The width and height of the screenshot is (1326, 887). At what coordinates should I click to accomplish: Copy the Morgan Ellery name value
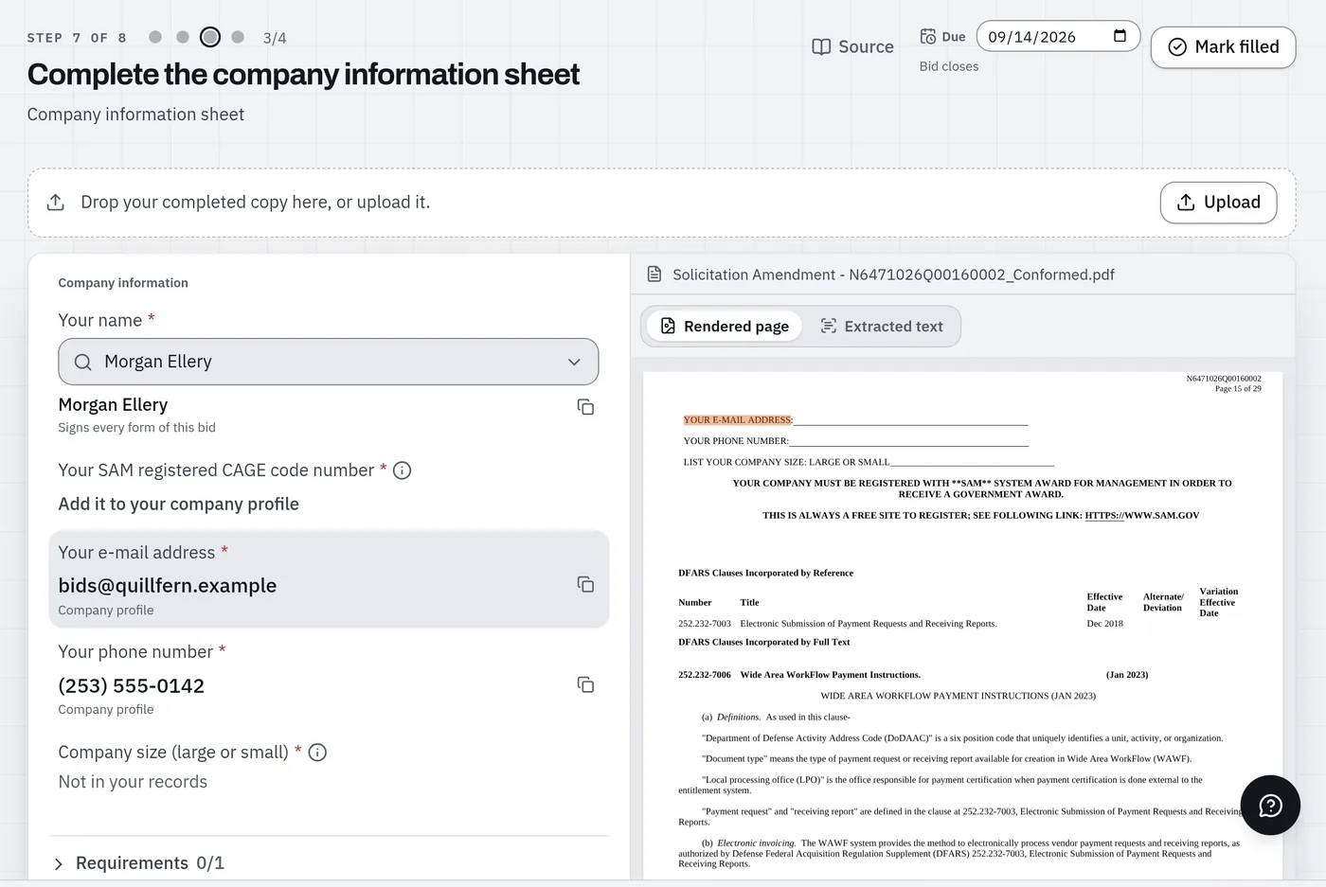point(585,407)
